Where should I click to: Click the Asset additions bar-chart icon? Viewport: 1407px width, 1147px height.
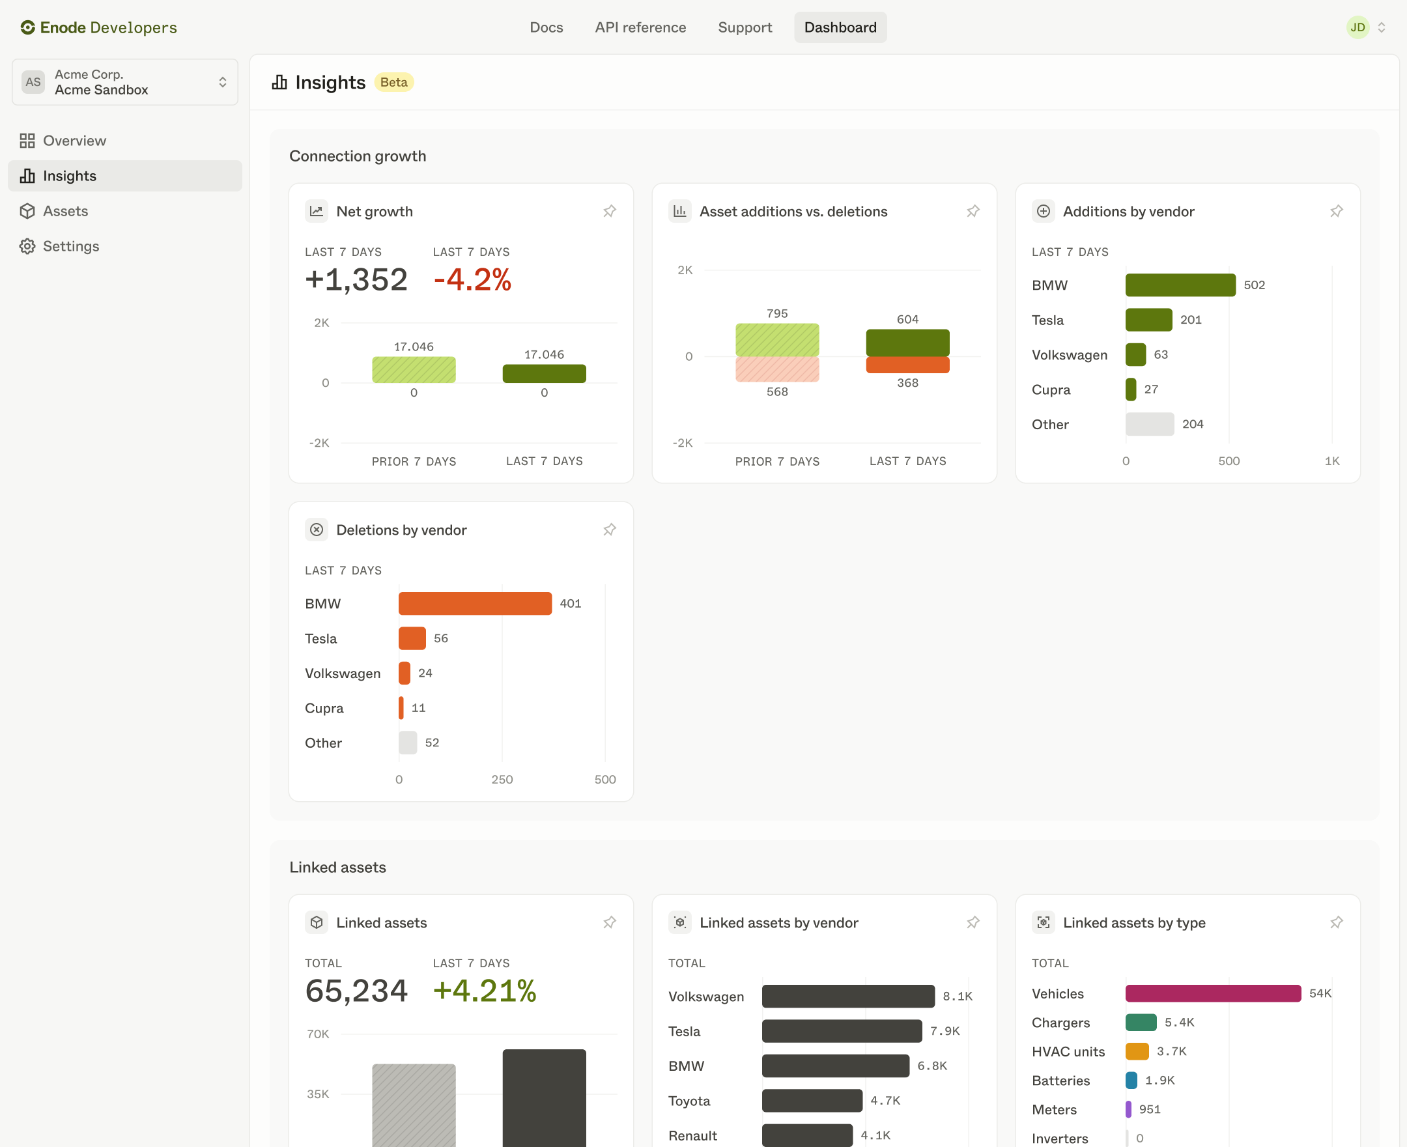pos(680,211)
